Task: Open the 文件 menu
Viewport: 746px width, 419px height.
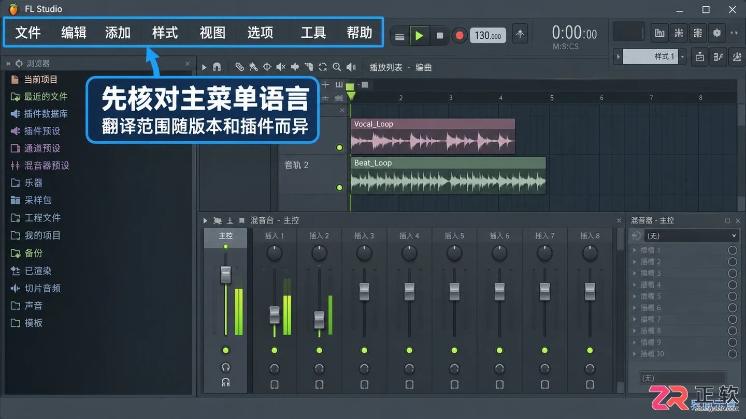Action: (x=28, y=33)
